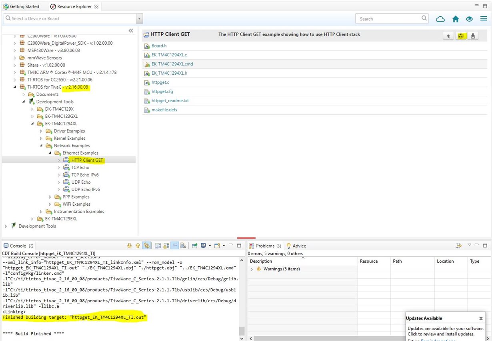The height and width of the screenshot is (341, 492).
Task: Open the hamburger menu in Resource Explorer
Action: point(484,19)
